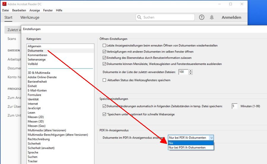The height and width of the screenshot is (164, 267).
Task: Open the Datei menu
Action: tap(5, 10)
